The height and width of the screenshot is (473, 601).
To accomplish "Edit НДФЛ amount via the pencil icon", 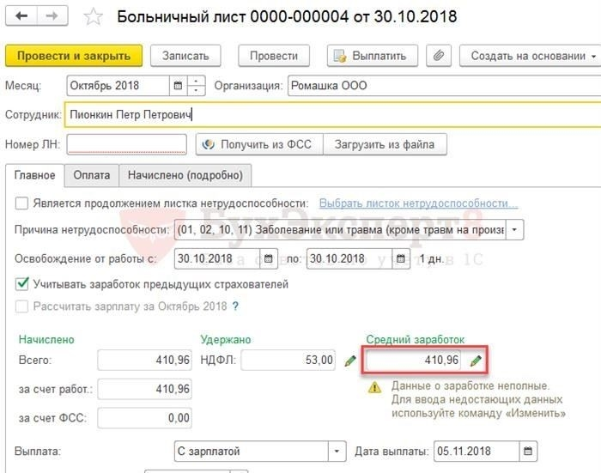I will tap(350, 361).
